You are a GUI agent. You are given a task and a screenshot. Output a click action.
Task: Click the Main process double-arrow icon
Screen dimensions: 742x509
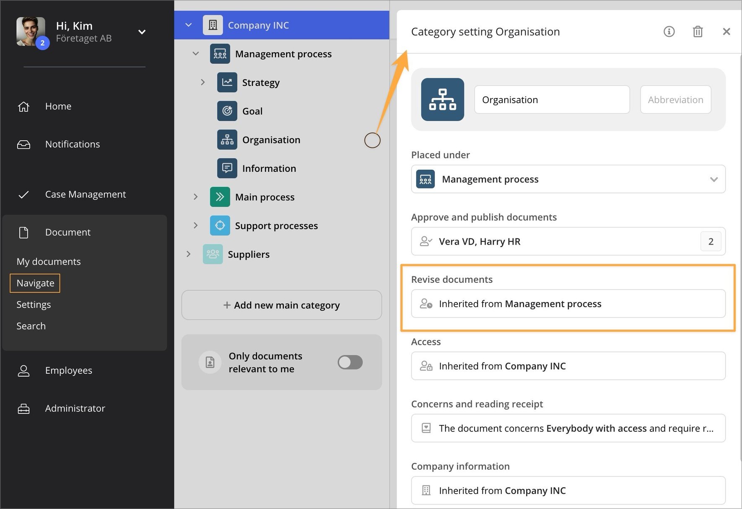(x=220, y=197)
